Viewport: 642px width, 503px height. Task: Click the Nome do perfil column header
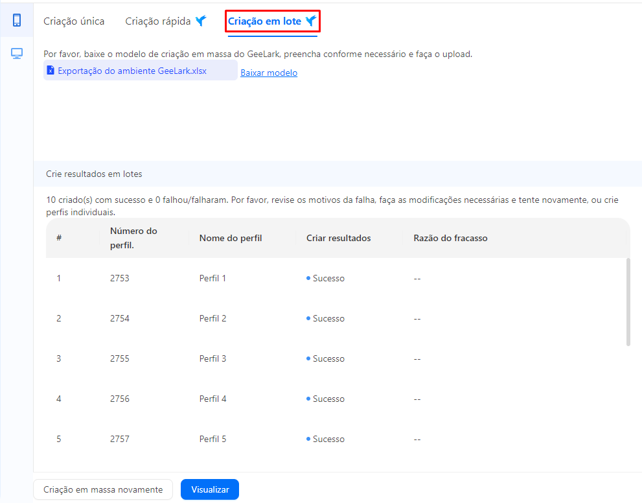click(231, 239)
